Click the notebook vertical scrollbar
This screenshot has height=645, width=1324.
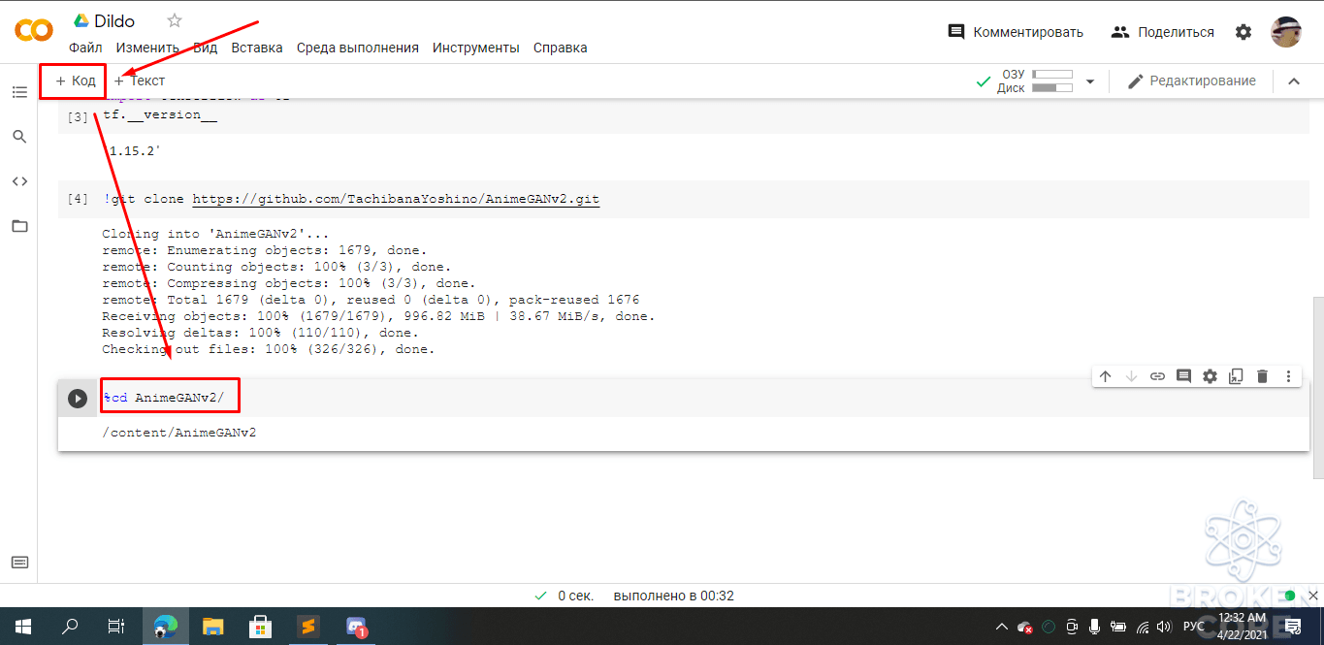coord(1317,388)
